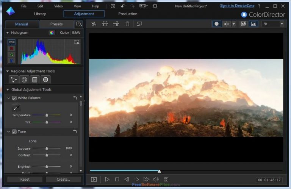Viewport: 291px width, 189px height.
Task: Toggle the histogram clipping warning icon
Action: pyautogui.click(x=77, y=42)
